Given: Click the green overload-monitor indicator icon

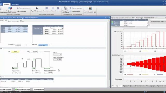Looking at the screenshot, I should [x=16, y=89].
